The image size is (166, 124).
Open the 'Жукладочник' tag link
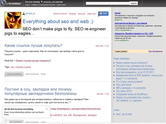click(x=79, y=115)
